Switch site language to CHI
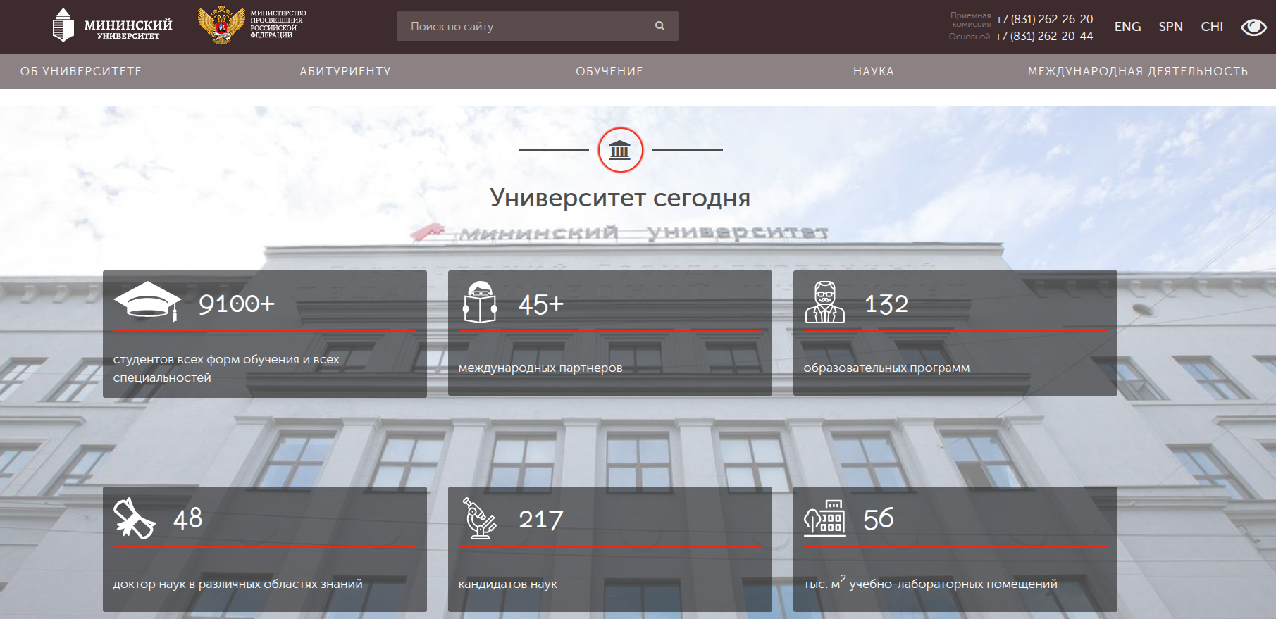The image size is (1276, 619). (1212, 27)
